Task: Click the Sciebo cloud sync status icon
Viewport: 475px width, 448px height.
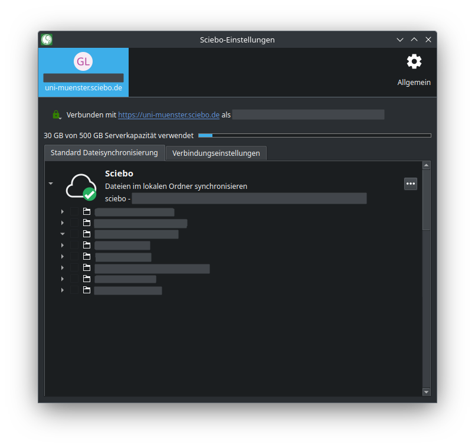Action: [80, 186]
